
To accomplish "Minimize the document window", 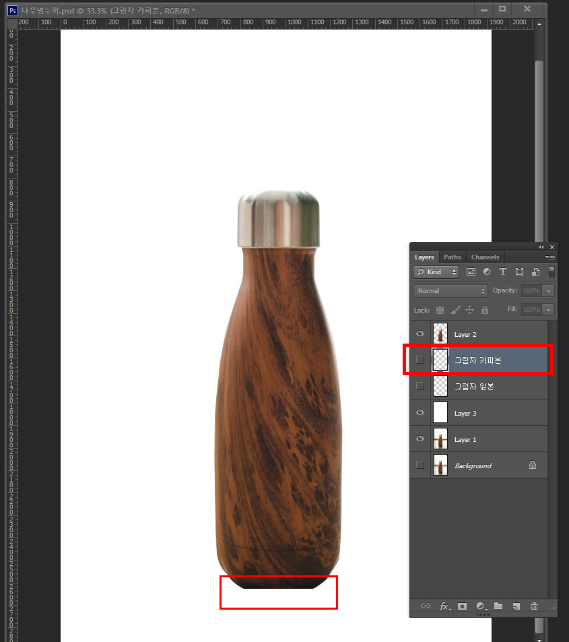I will pyautogui.click(x=484, y=9).
